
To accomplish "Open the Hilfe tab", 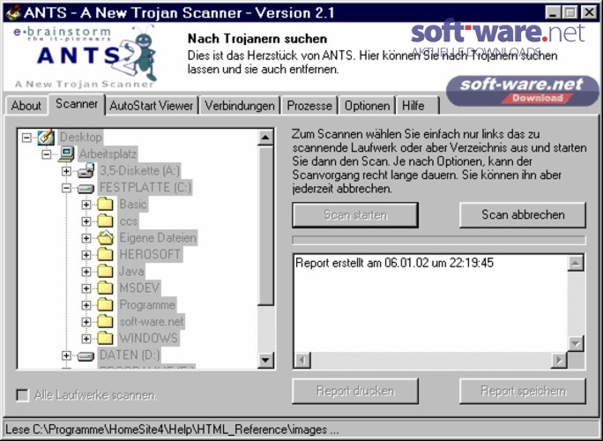I will 417,106.
